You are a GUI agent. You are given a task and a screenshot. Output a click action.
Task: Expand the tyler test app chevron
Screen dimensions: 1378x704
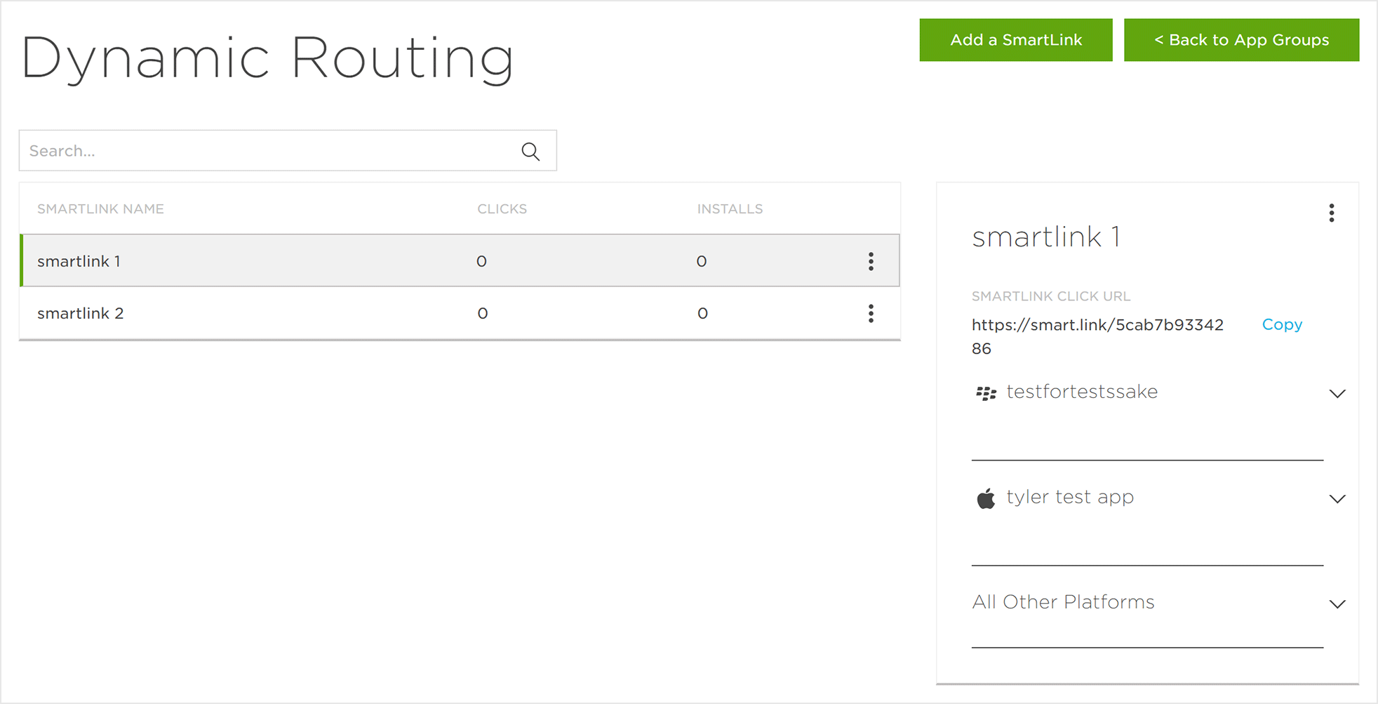tap(1337, 499)
